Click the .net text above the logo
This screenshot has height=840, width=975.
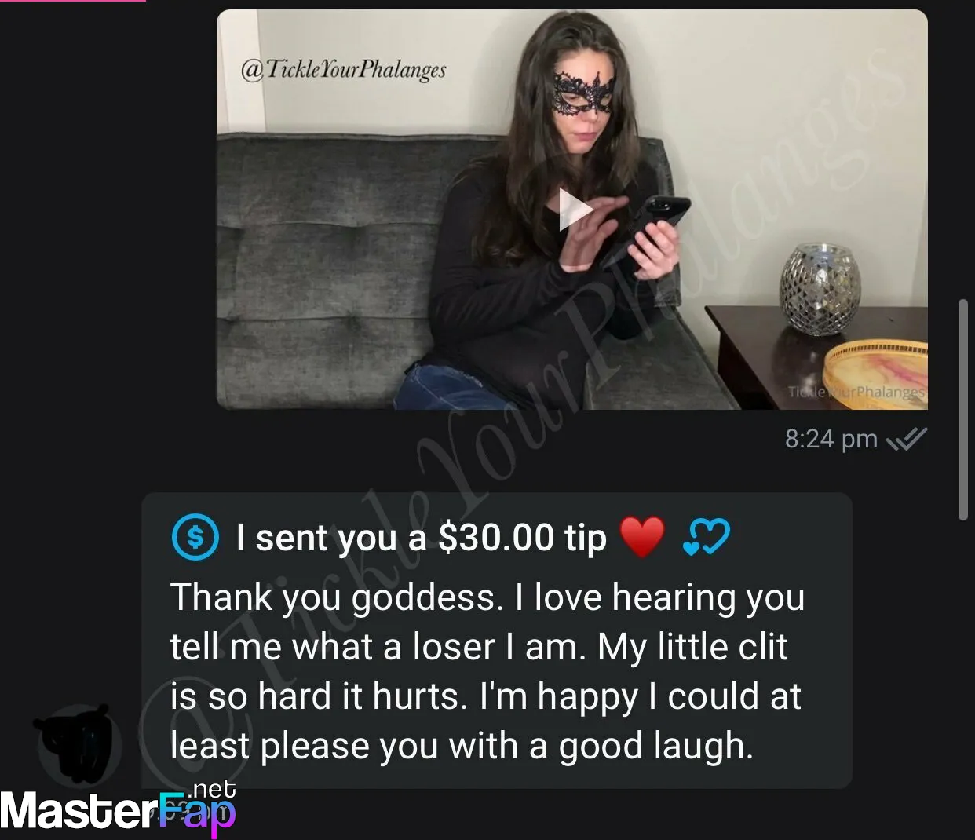(211, 787)
